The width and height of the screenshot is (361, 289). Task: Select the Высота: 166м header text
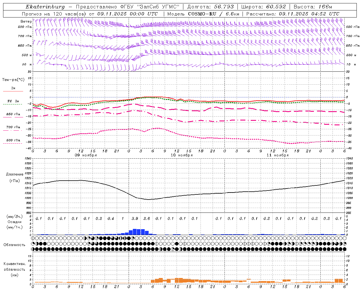tap(313, 7)
